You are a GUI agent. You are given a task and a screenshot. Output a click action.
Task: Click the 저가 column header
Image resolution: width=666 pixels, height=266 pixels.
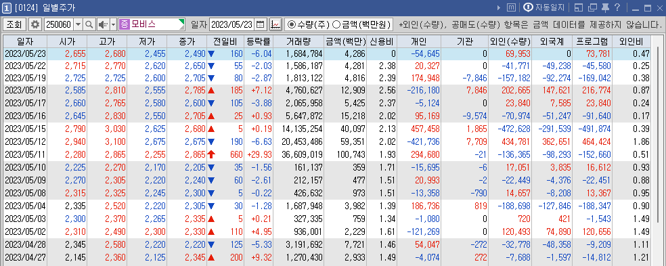(x=146, y=42)
